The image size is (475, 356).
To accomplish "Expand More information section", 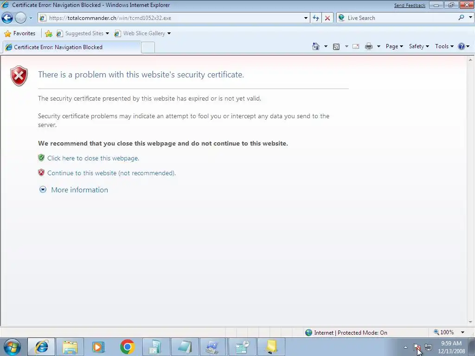I will click(74, 190).
